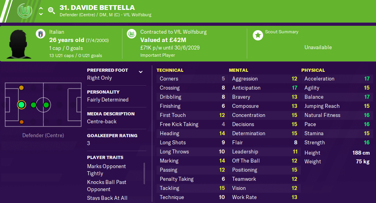Screen dimensions: 376x203
Task: Go to next player with down chevron
Action: (41, 14)
